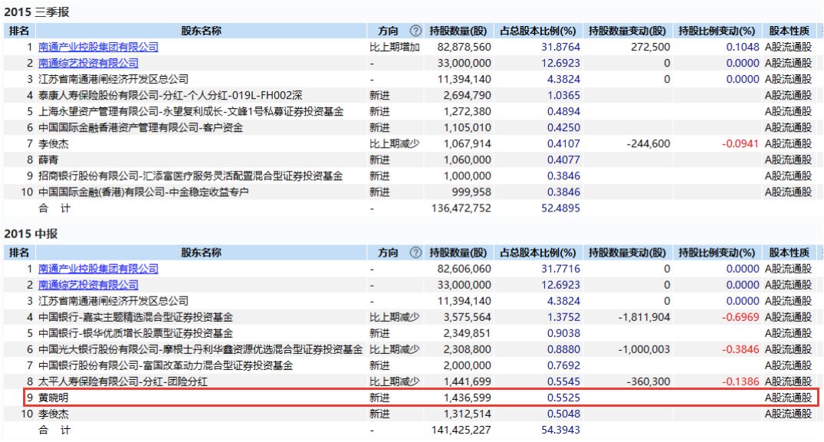Viewport: 824px width, 442px height.
Task: Click 股本性质 column header in 2015 中报 table
Action: coord(789,253)
